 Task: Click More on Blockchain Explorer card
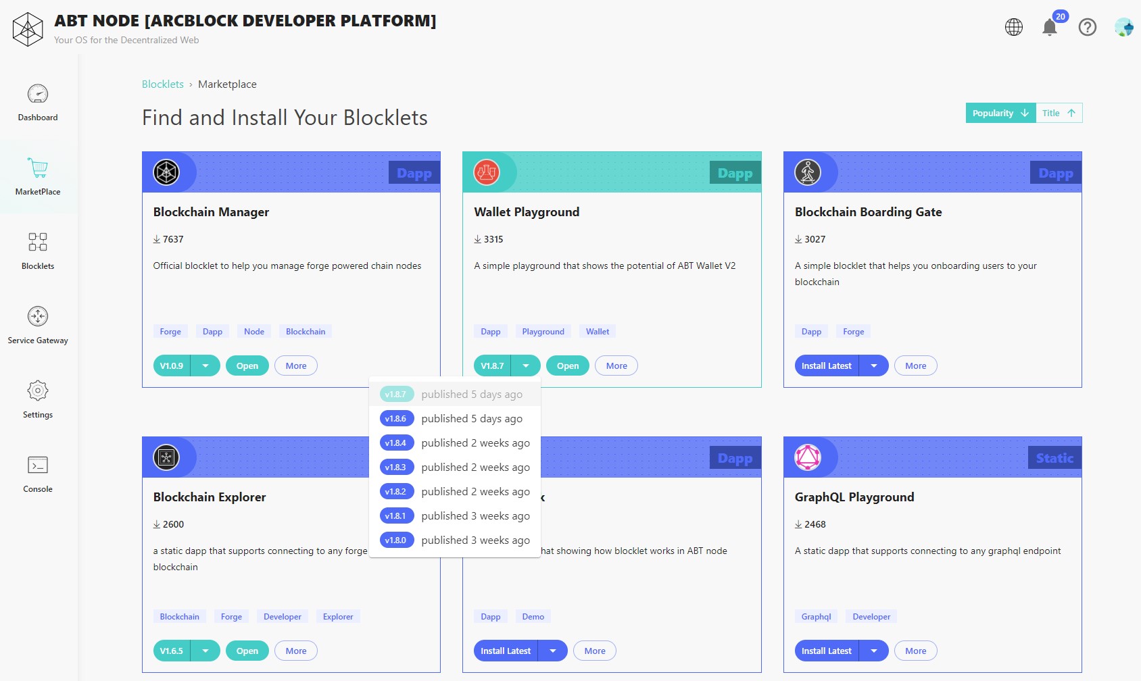[295, 651]
